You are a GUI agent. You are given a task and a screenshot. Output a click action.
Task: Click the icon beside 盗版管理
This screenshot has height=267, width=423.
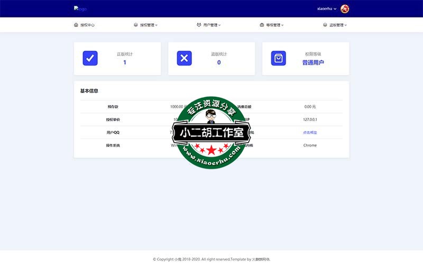325,25
